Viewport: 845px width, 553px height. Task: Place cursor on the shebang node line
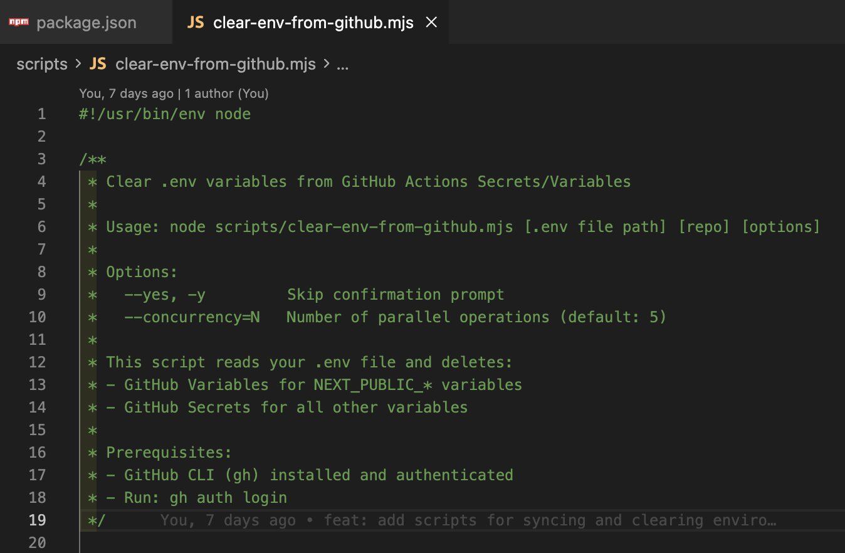(x=165, y=114)
